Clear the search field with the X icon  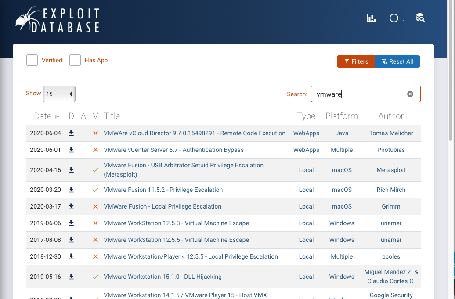[x=410, y=94]
